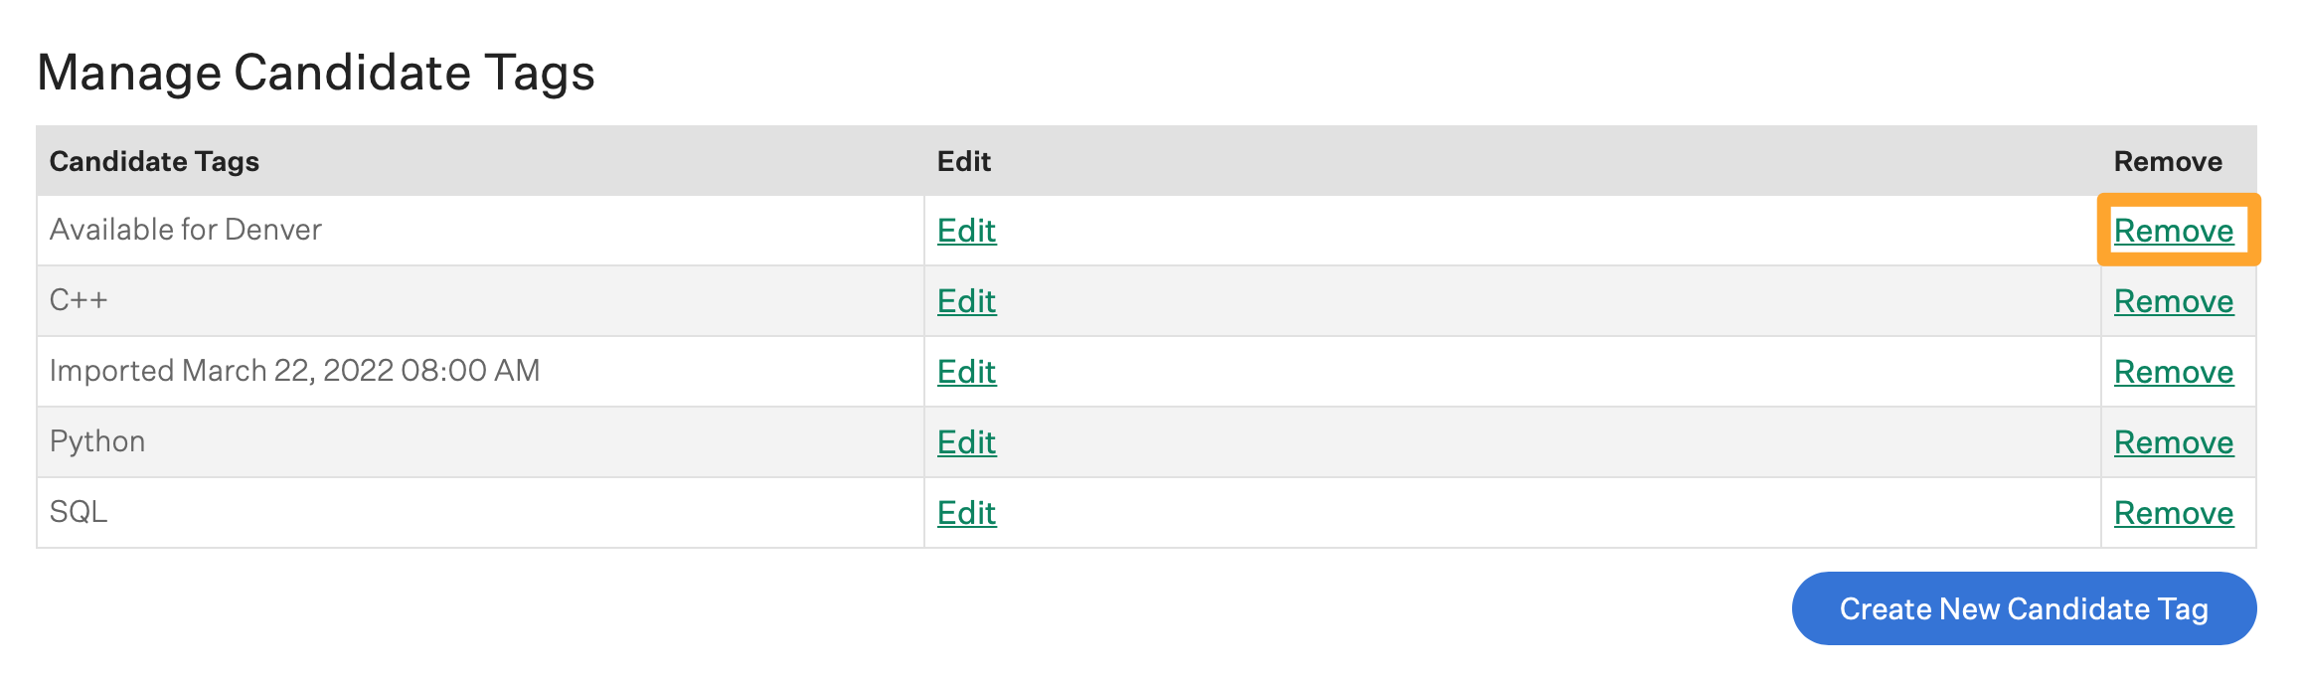The width and height of the screenshot is (2302, 682).
Task: Remove the Imported March 22 tag
Action: (2173, 372)
